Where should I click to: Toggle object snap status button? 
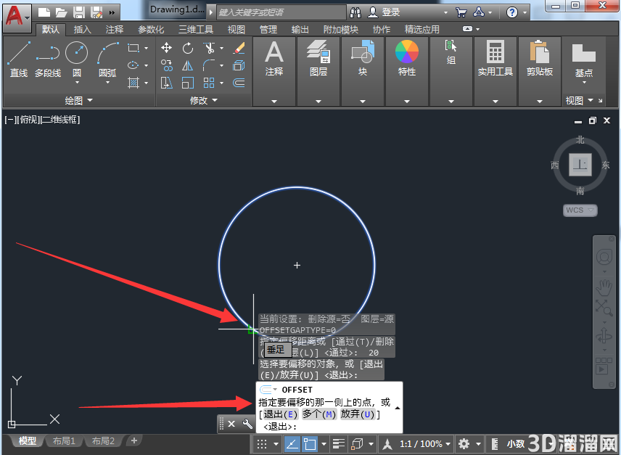(310, 444)
